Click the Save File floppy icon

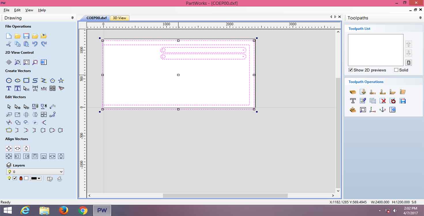pos(26,36)
